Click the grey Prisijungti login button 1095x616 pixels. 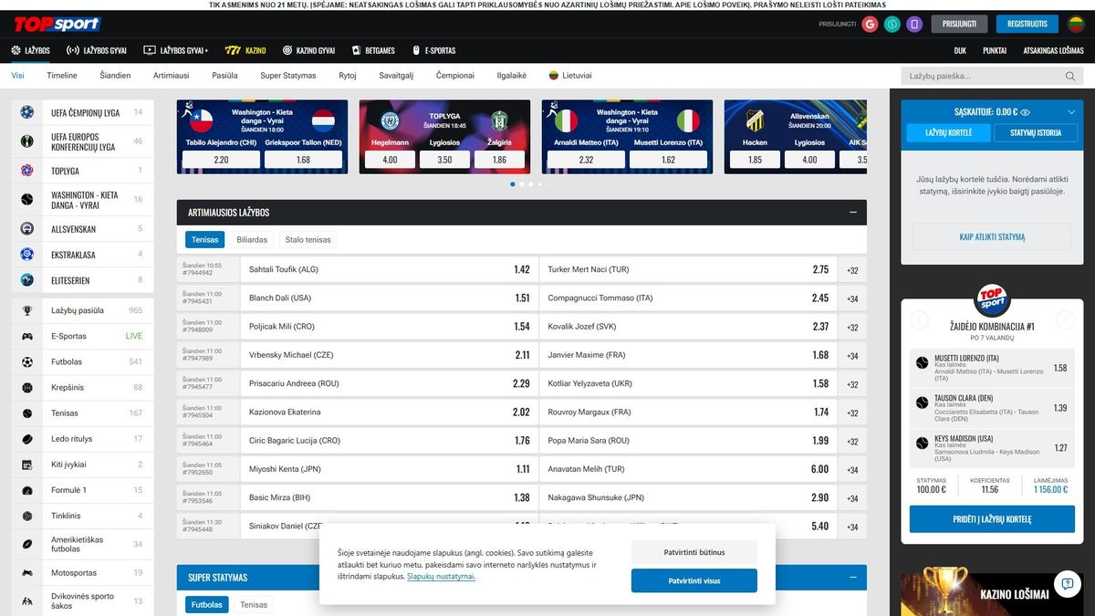(959, 24)
